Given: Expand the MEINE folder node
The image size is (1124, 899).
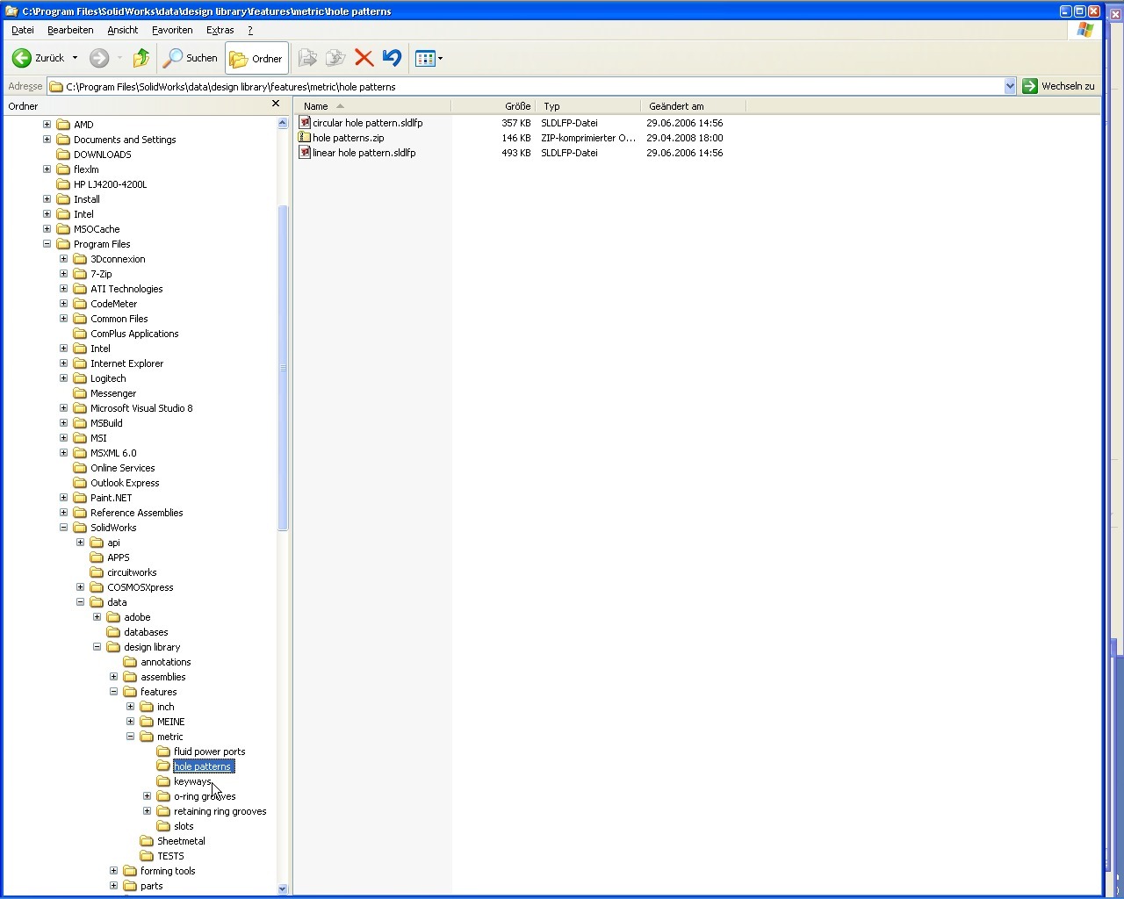Looking at the screenshot, I should (x=131, y=722).
